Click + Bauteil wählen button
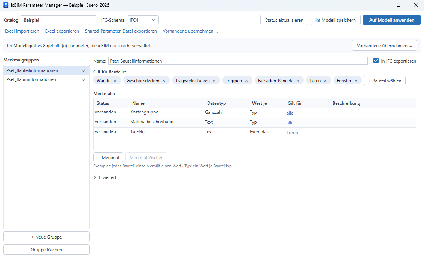This screenshot has width=424, height=258. (x=385, y=81)
